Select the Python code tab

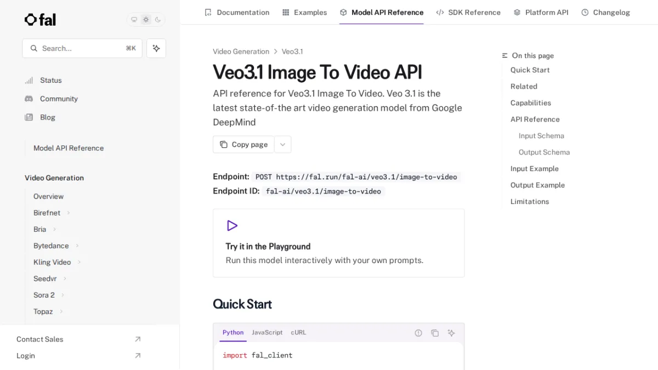click(x=233, y=333)
